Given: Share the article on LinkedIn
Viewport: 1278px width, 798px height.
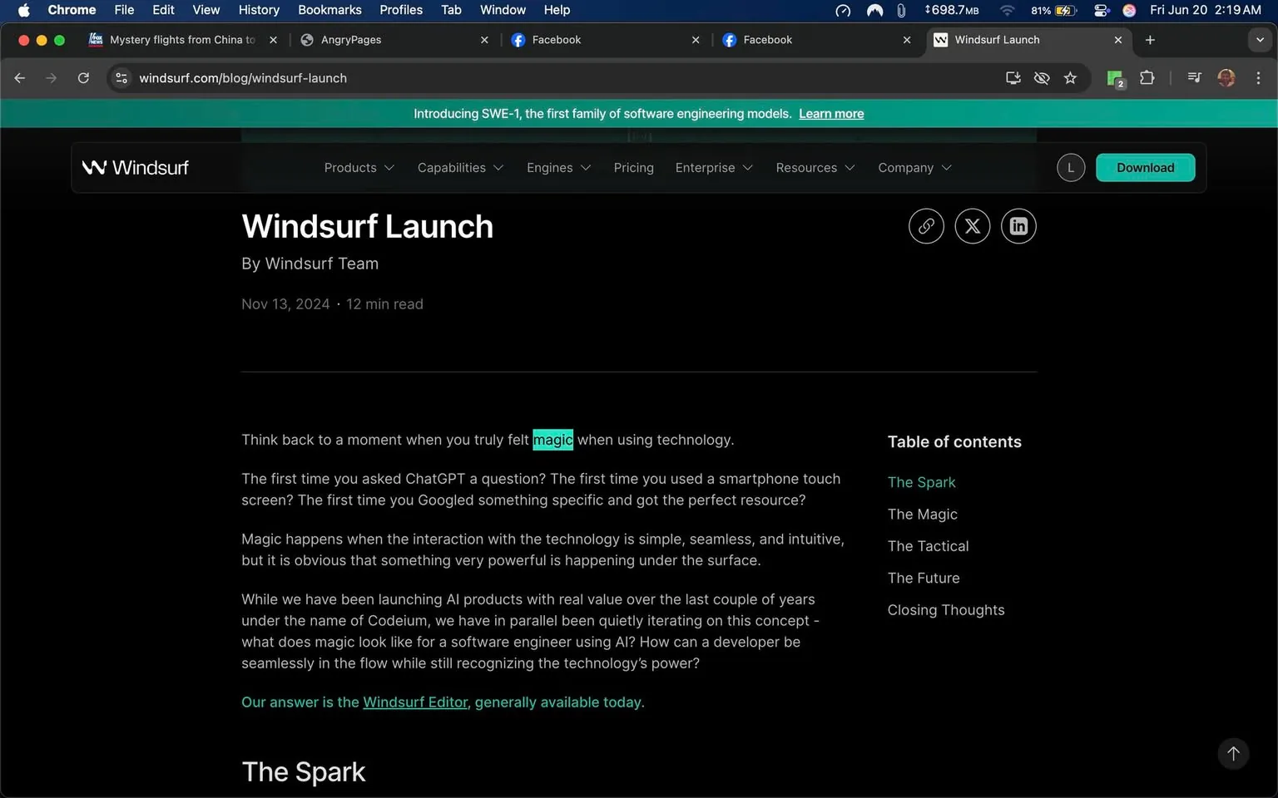Looking at the screenshot, I should [1018, 225].
